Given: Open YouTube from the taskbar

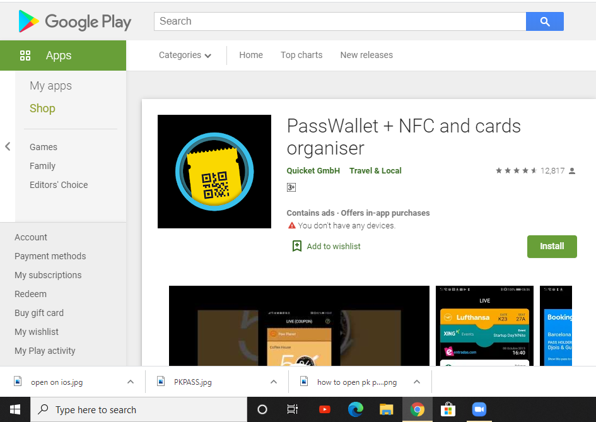Looking at the screenshot, I should (325, 409).
